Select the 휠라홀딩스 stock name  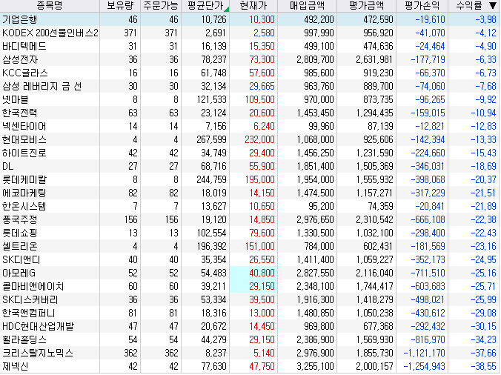(24, 340)
